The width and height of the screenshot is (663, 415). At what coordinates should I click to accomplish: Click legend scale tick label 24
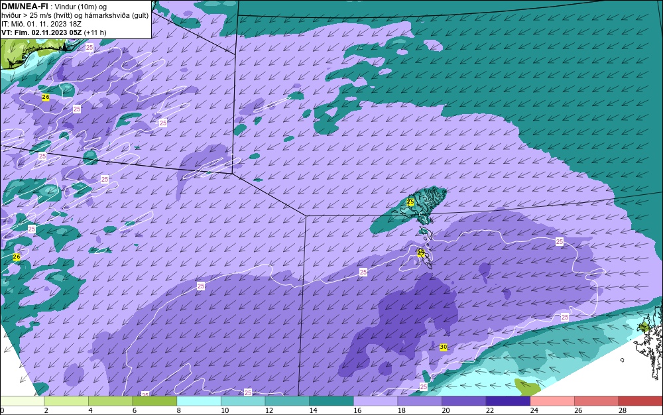coord(534,410)
